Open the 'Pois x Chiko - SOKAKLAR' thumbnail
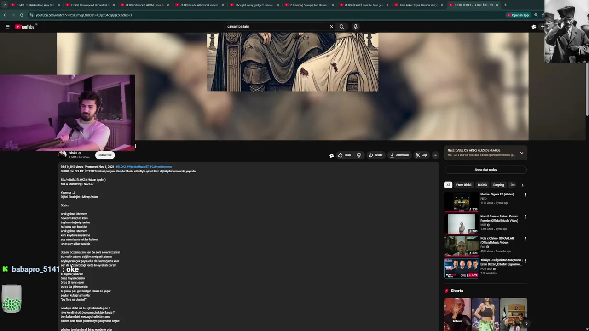The image size is (589, 331). 462,246
